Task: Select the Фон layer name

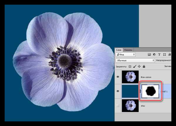Action: [x=143, y=106]
